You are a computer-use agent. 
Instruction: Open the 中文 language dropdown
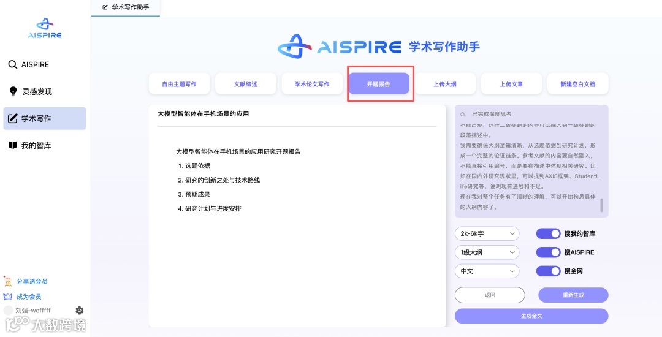pos(487,271)
